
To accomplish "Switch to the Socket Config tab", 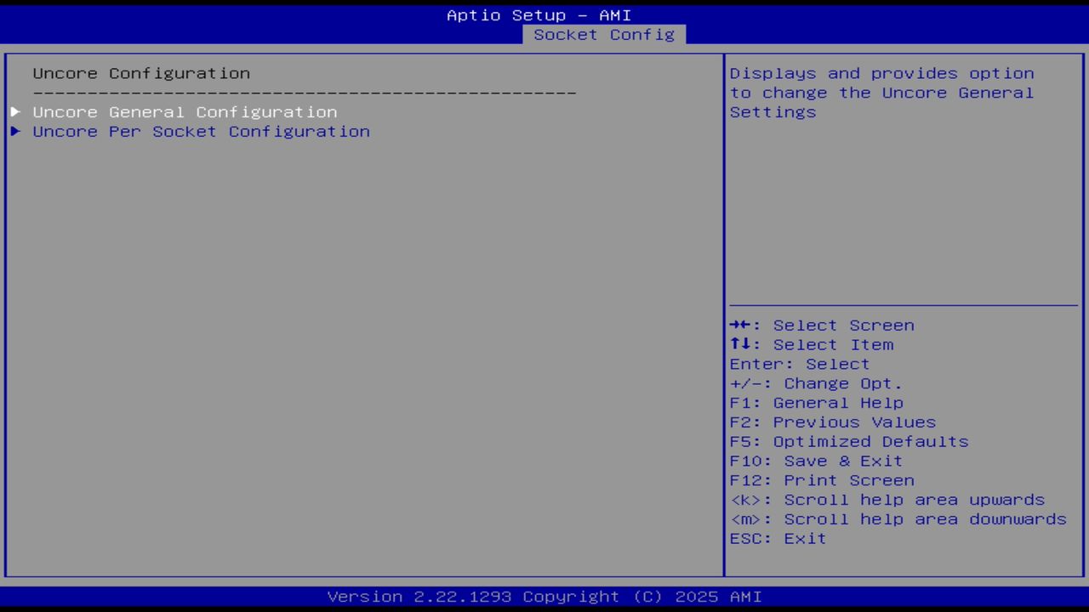I will pyautogui.click(x=603, y=35).
